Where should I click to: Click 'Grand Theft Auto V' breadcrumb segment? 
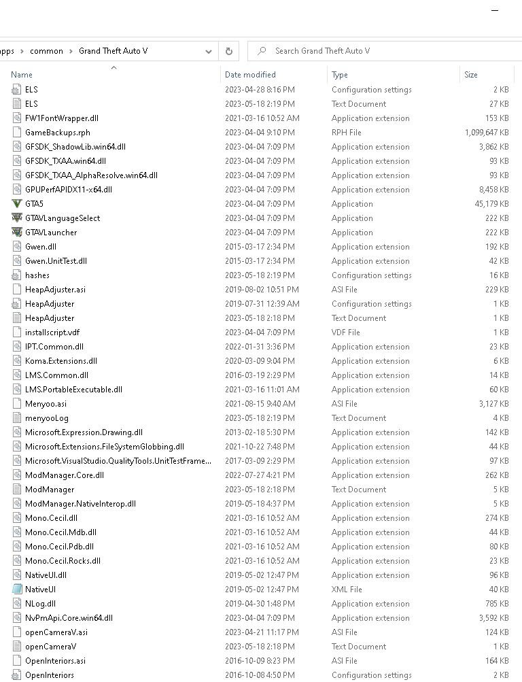(114, 51)
